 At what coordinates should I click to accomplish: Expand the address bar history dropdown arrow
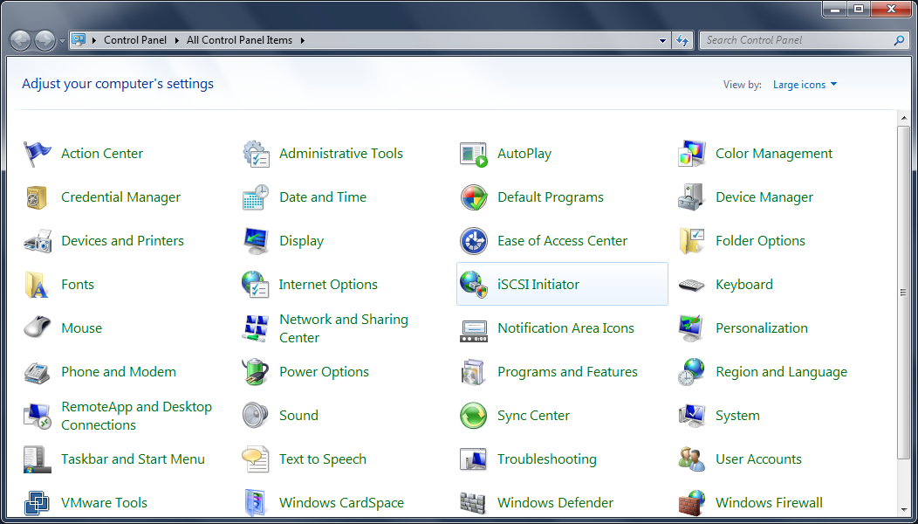pos(662,40)
